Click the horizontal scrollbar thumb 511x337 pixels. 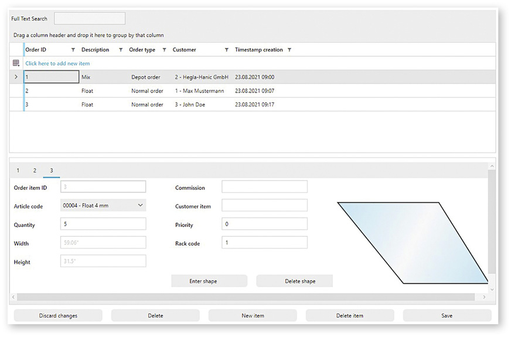[x=246, y=297]
